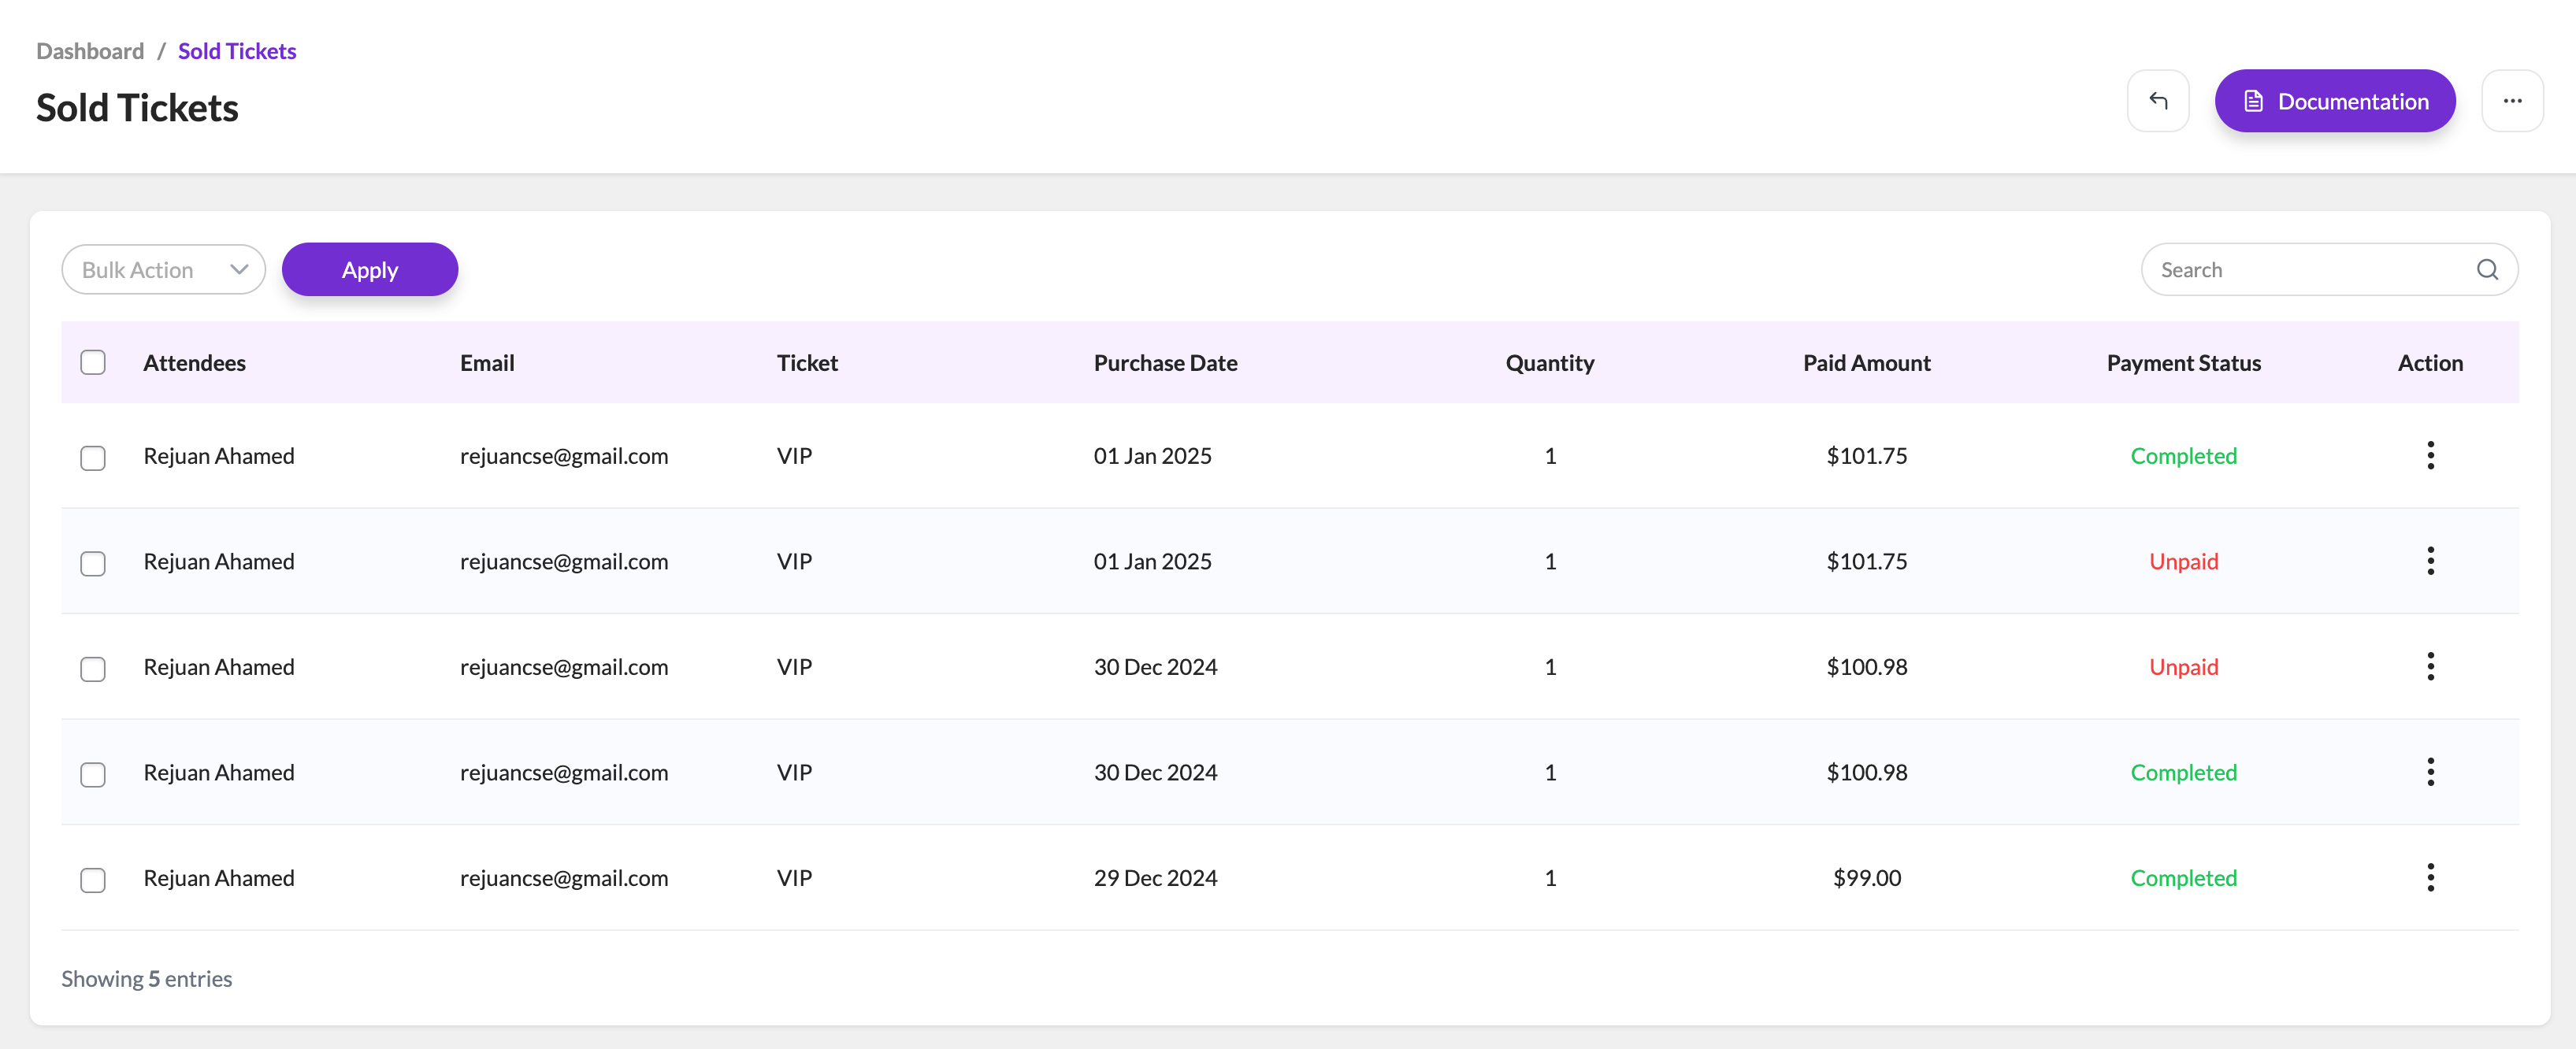Go to Dashboard breadcrumb
The image size is (2576, 1049).
pyautogui.click(x=90, y=51)
